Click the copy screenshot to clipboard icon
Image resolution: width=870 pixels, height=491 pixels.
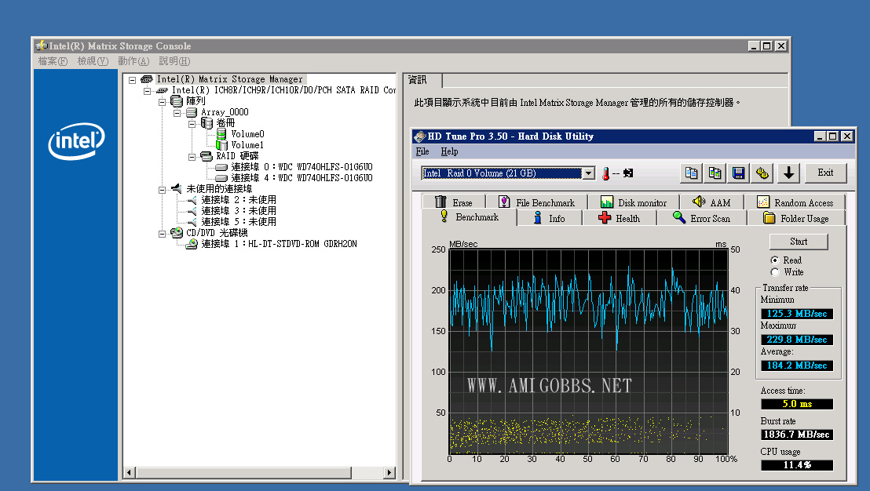pyautogui.click(x=715, y=173)
